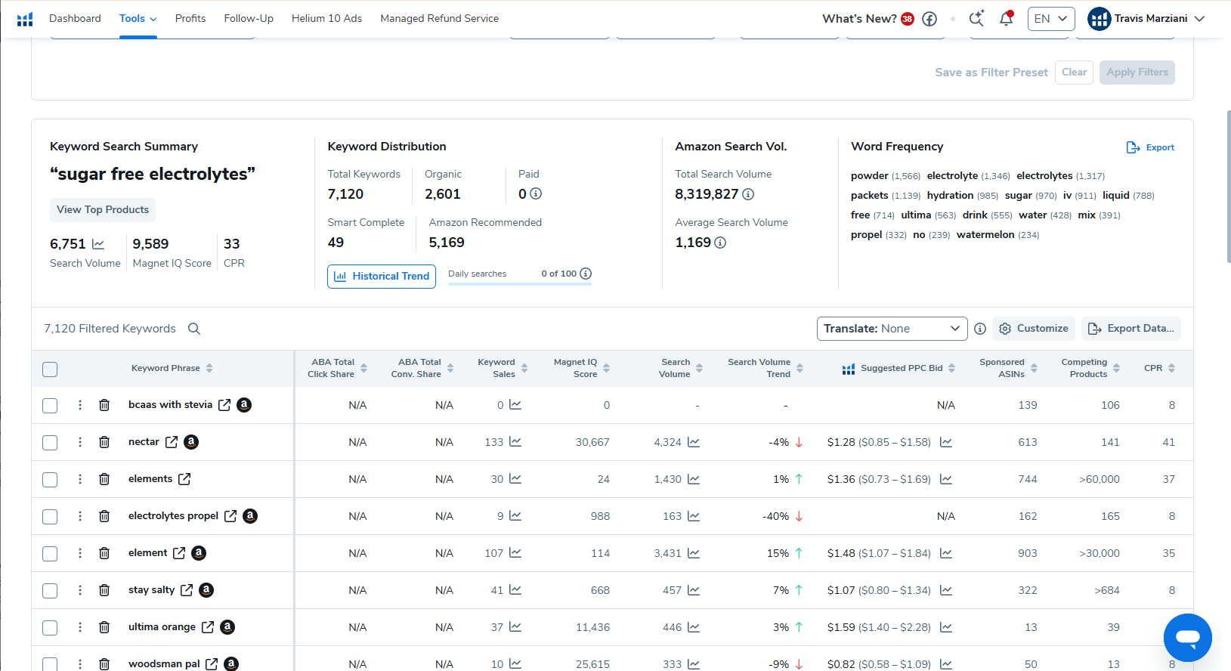This screenshot has height=671, width=1231.
Task: Click the Clear filters button
Action: [x=1074, y=73]
